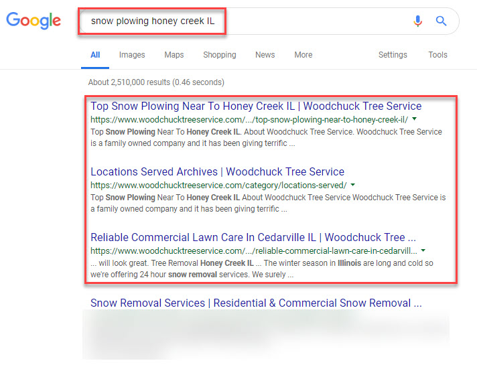477x365 pixels.
Task: Start voice search with microphone icon
Action: tap(417, 21)
